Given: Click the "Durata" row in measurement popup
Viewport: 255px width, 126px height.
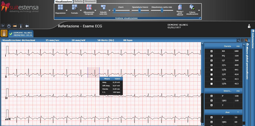Looking at the screenshot, I should 111,89.
